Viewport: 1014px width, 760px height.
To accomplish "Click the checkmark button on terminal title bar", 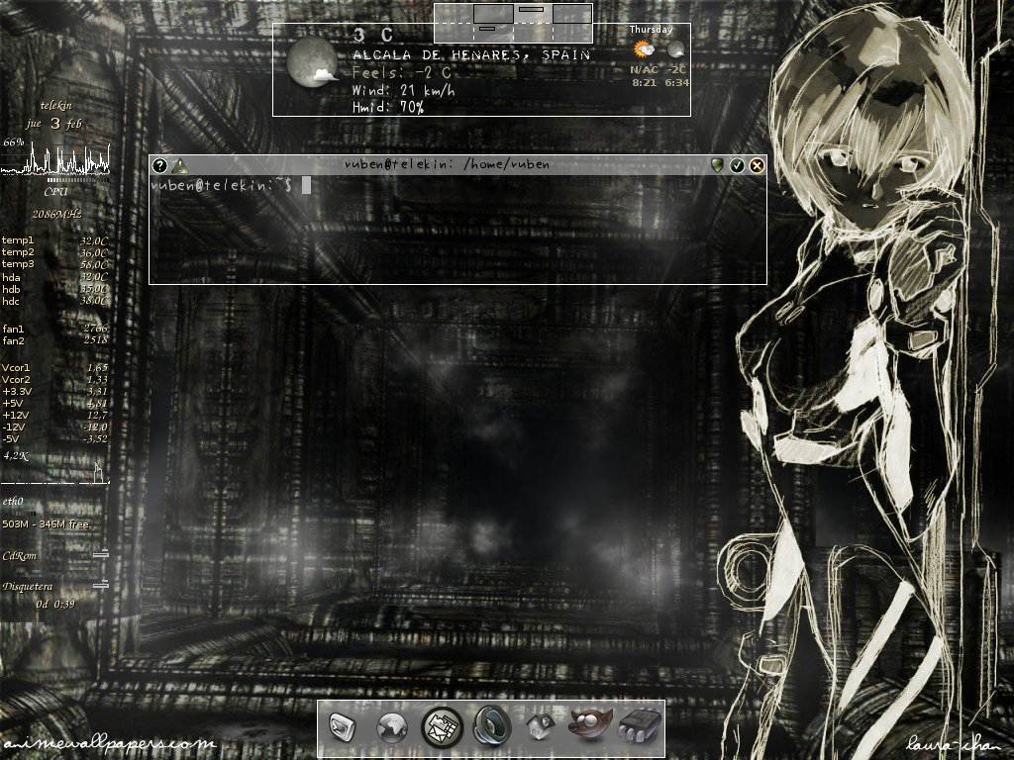I will 737,165.
